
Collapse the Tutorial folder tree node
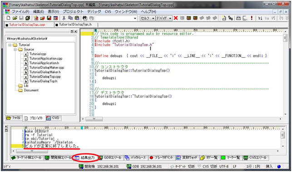(x=10, y=45)
